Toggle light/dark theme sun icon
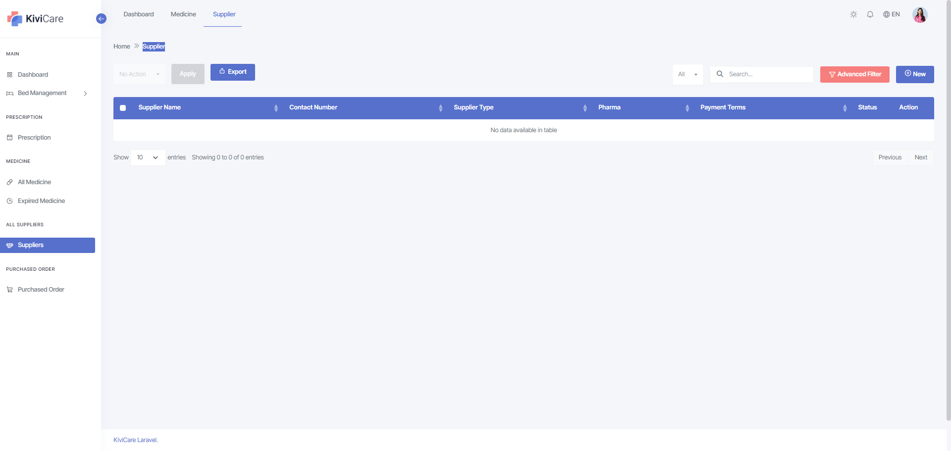Viewport: 951px width, 451px height. pyautogui.click(x=853, y=14)
